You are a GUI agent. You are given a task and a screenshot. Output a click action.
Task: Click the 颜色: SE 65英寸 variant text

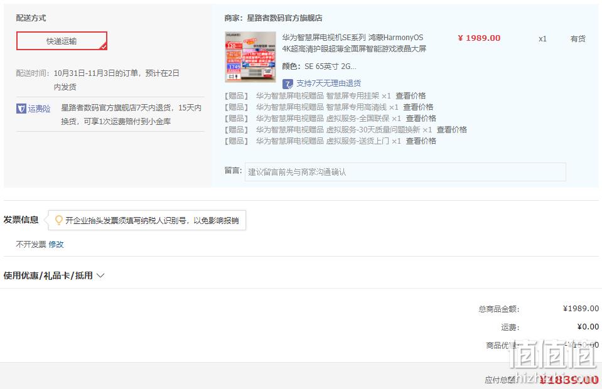point(319,67)
